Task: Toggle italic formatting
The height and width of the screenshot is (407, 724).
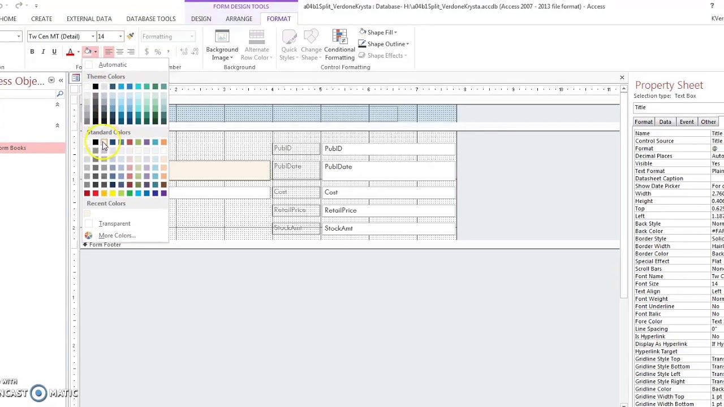Action: coord(43,52)
